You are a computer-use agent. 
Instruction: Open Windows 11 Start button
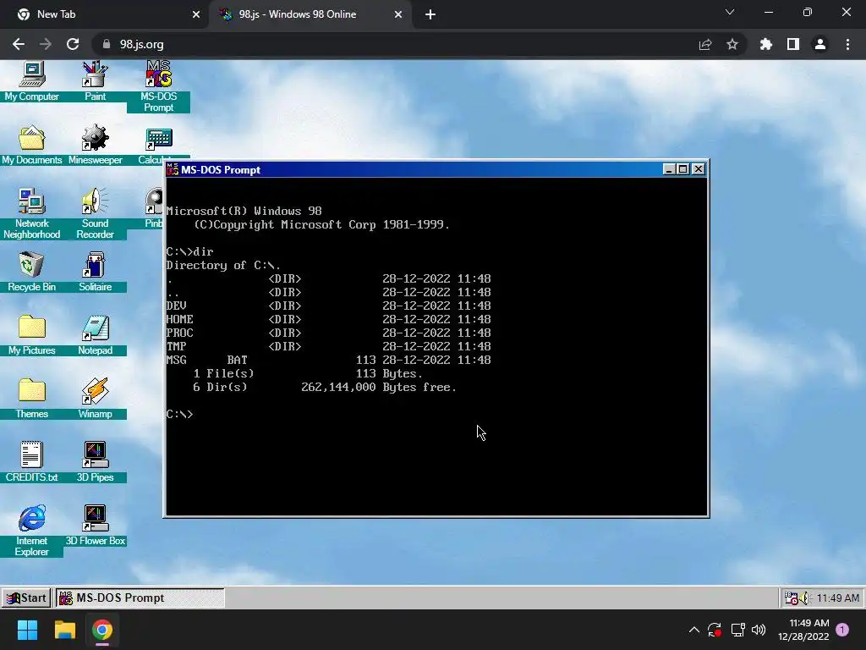27,630
